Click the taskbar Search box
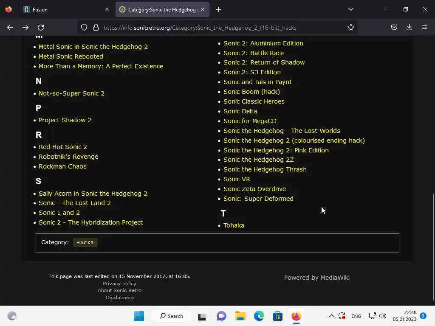The width and height of the screenshot is (435, 326). [172, 316]
